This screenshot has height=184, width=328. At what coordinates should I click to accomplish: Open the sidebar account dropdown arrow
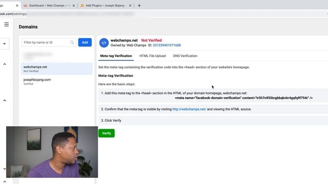5,44
